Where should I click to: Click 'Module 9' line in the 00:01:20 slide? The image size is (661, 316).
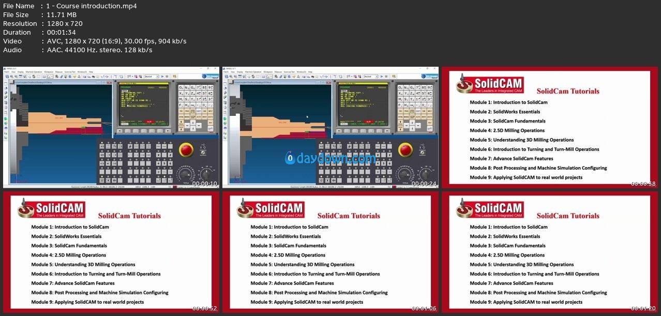click(526, 302)
